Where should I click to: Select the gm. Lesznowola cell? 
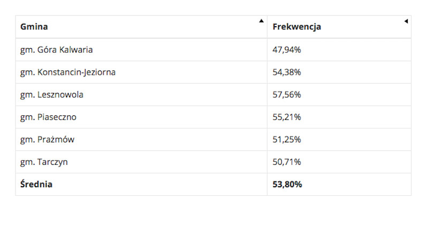pos(141,94)
